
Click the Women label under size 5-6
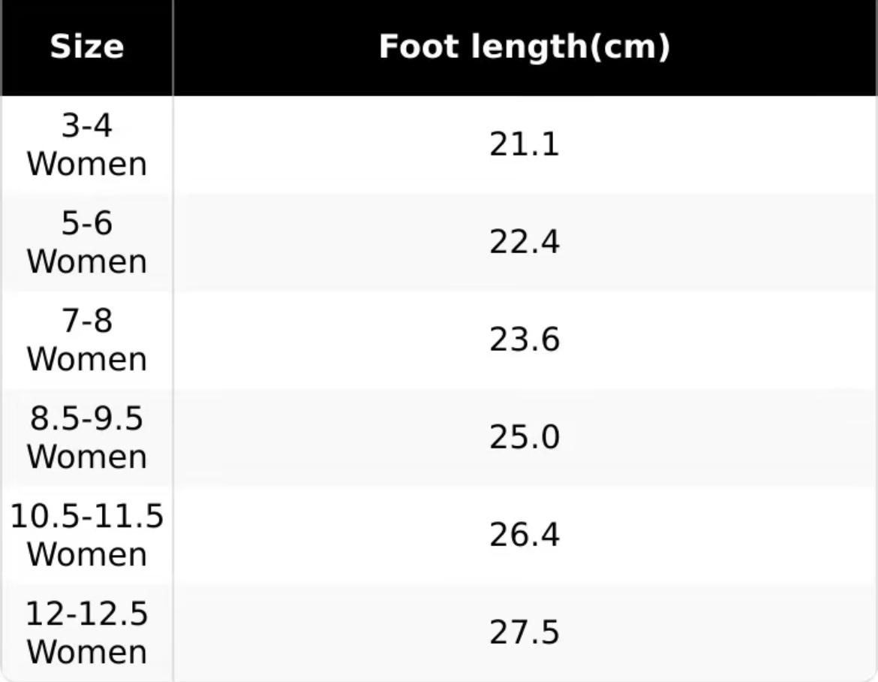(x=86, y=261)
